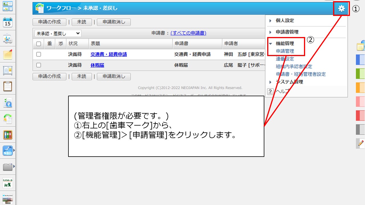Click the NEO chart icon in left sidebar

click(7, 150)
